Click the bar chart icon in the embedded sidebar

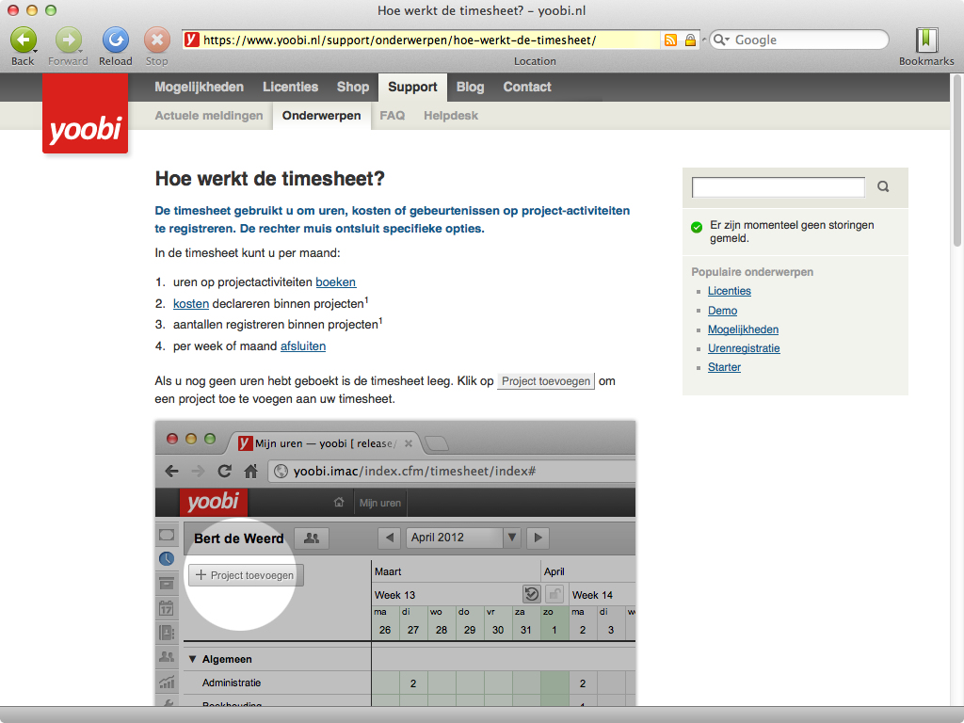[167, 682]
